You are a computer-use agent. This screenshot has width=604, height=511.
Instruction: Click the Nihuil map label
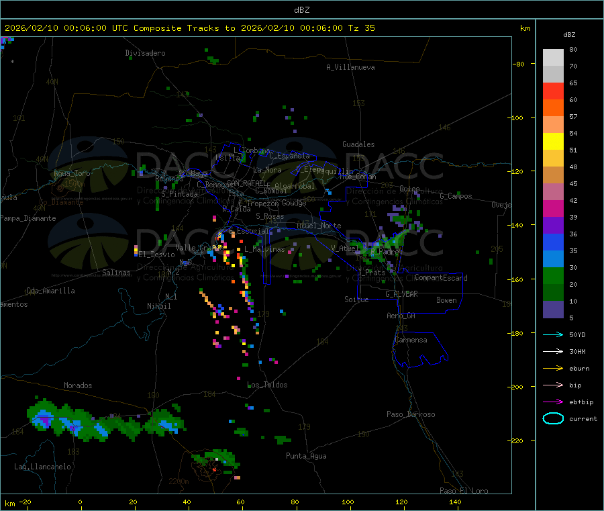158,306
